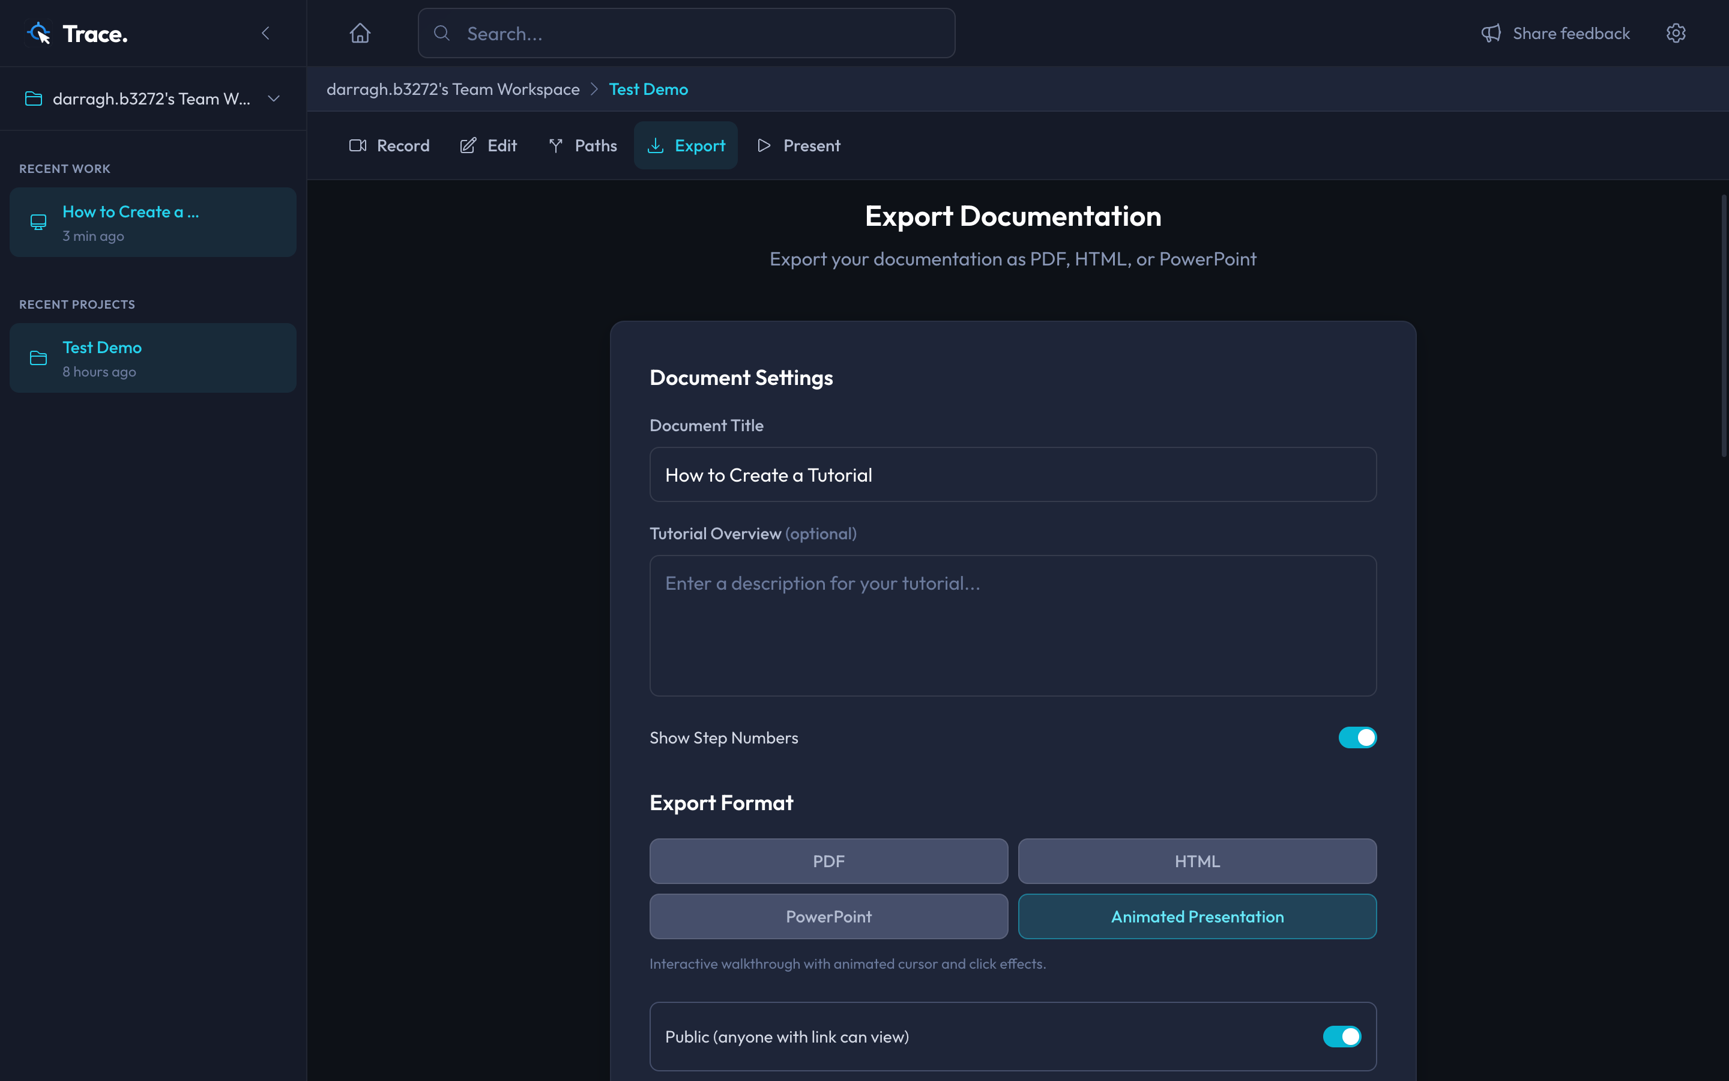Image resolution: width=1729 pixels, height=1081 pixels.
Task: Open darragh.b3272's Team Workspace breadcrumb
Action: coord(453,89)
